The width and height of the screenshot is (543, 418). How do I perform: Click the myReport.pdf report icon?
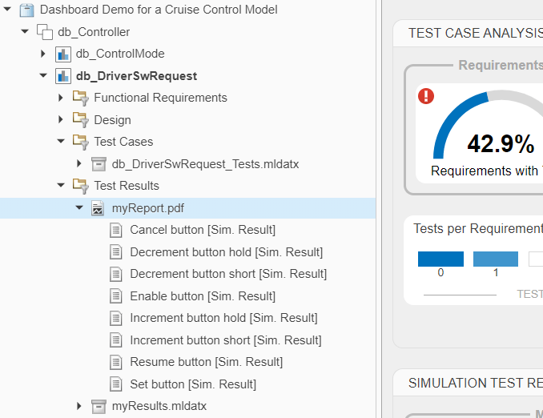coord(98,208)
